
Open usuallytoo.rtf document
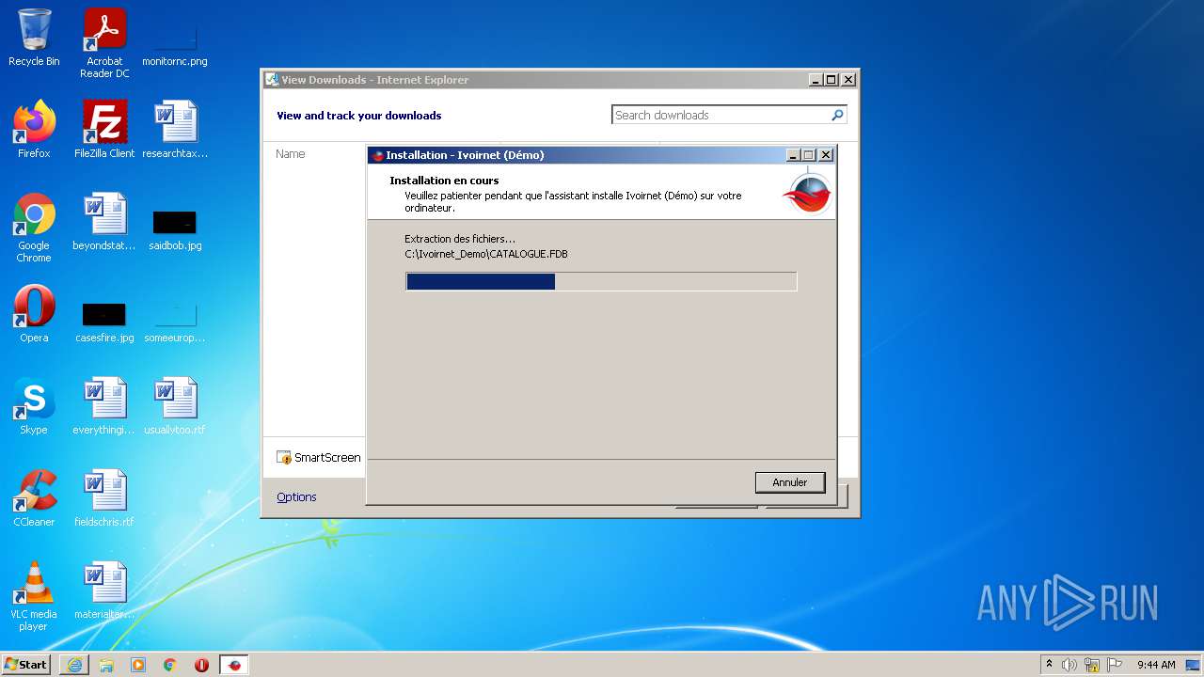pyautogui.click(x=175, y=407)
